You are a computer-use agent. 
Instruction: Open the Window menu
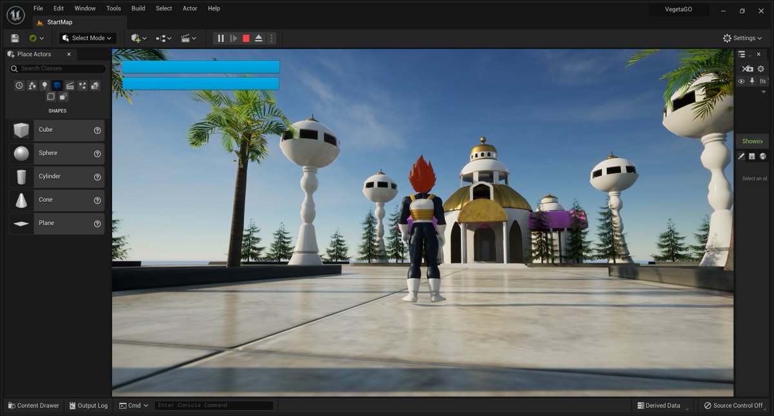(x=85, y=8)
